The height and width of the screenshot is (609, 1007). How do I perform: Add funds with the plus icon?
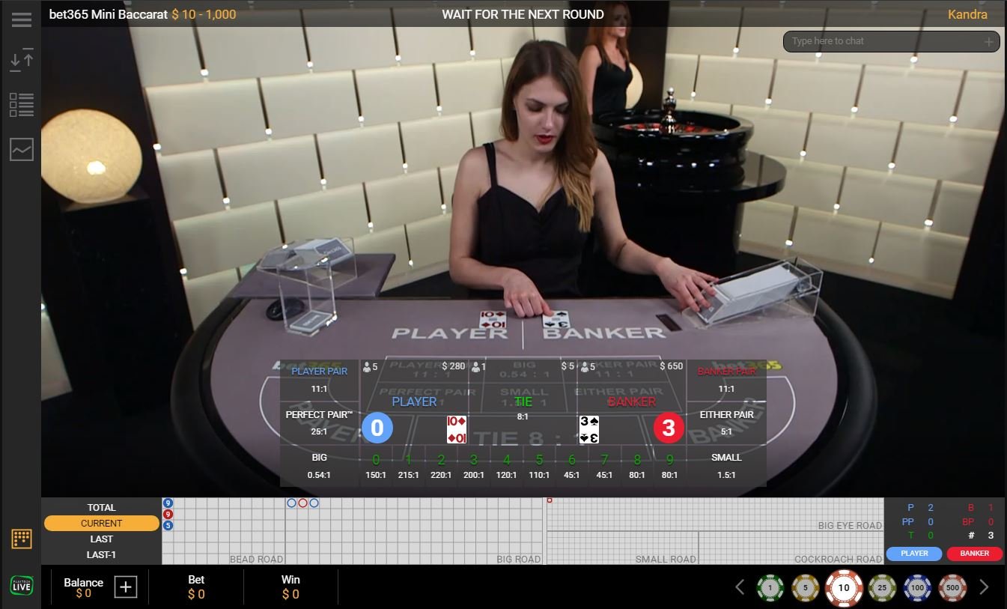126,587
